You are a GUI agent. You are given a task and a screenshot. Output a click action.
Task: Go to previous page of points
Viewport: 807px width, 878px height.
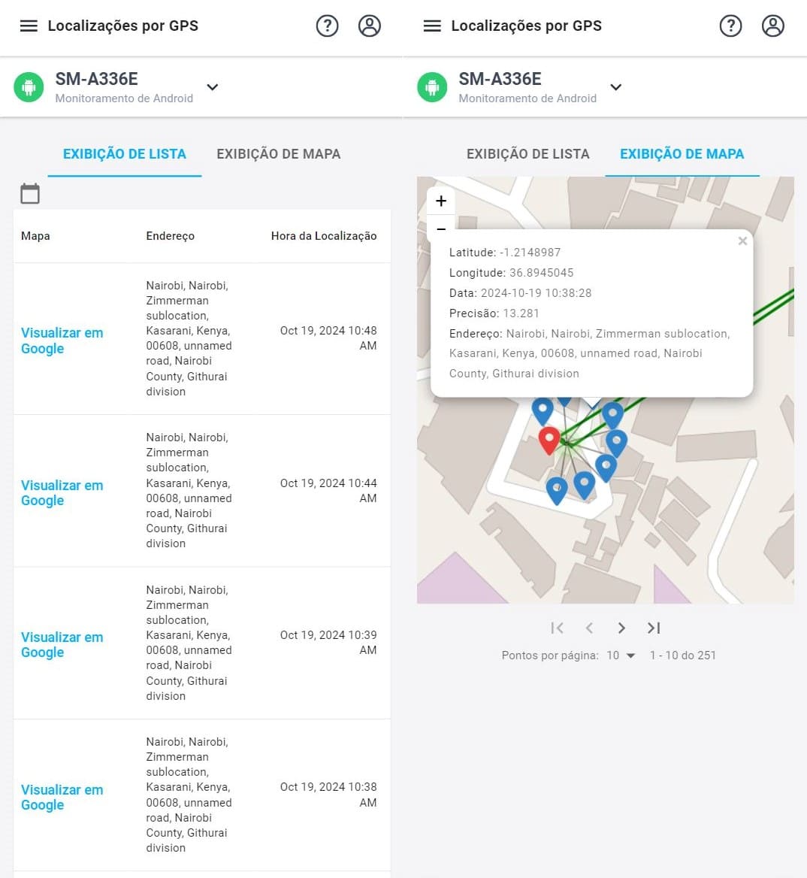click(589, 628)
